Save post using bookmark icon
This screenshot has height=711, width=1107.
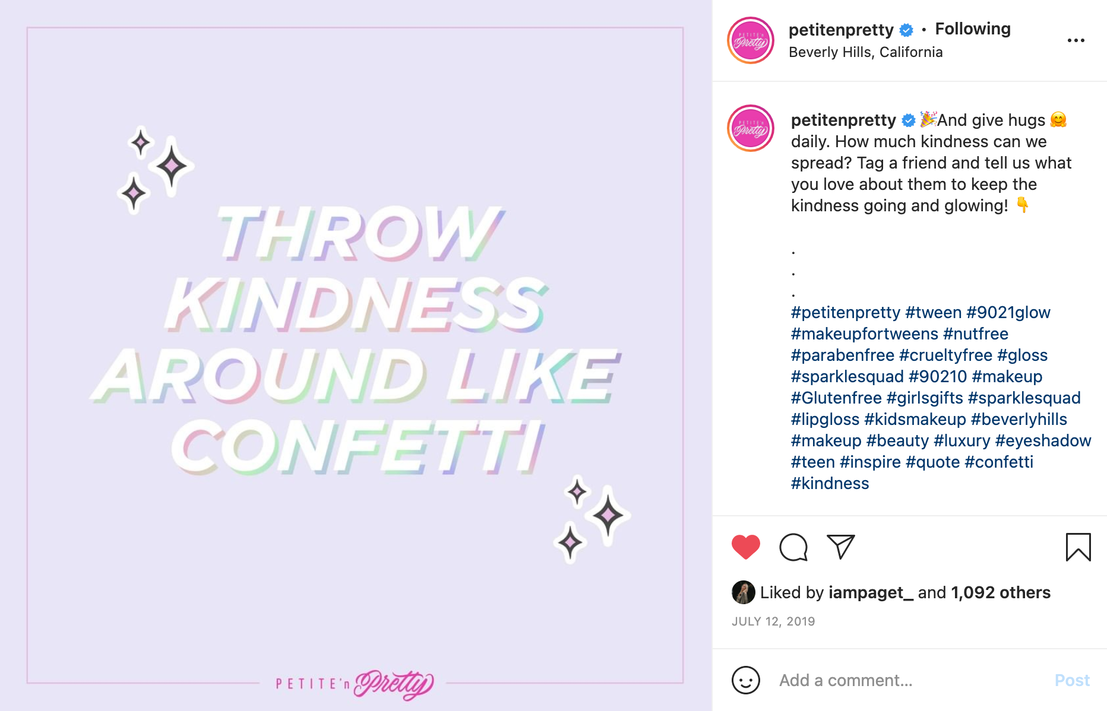click(x=1078, y=547)
